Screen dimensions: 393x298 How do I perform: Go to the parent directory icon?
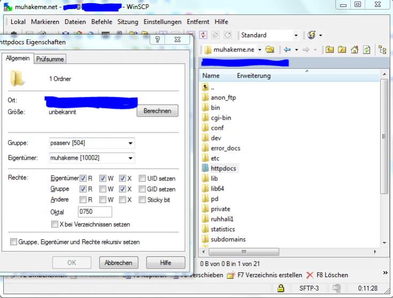[x=330, y=50]
